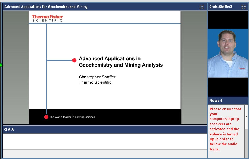The image size is (249, 159).
Task: Maximize the Chris-Shaffer3 video pod
Action: pyautogui.click(x=244, y=7)
